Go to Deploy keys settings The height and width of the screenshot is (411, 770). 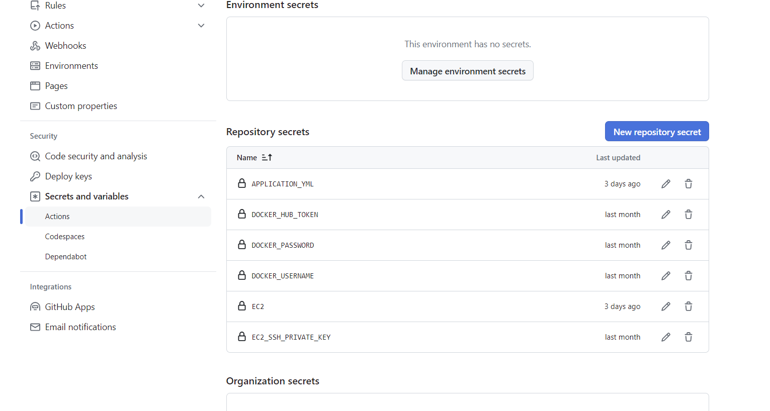68,176
